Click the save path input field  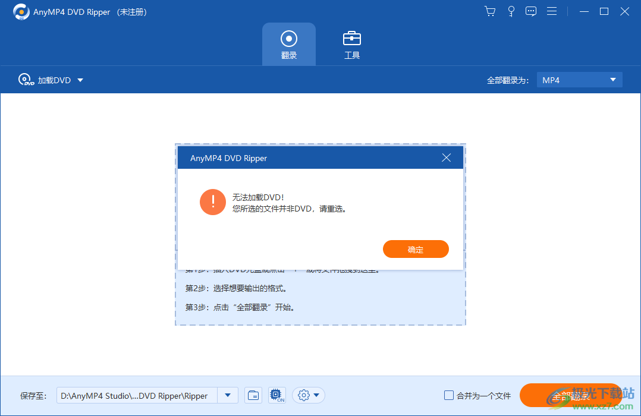pos(137,396)
